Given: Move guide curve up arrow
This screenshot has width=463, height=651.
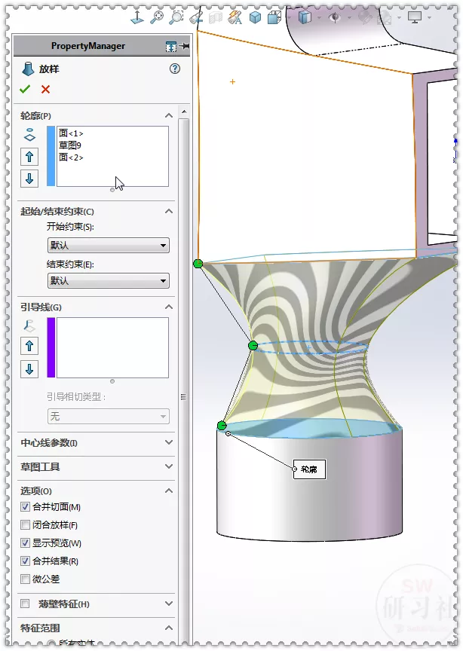Looking at the screenshot, I should [29, 346].
